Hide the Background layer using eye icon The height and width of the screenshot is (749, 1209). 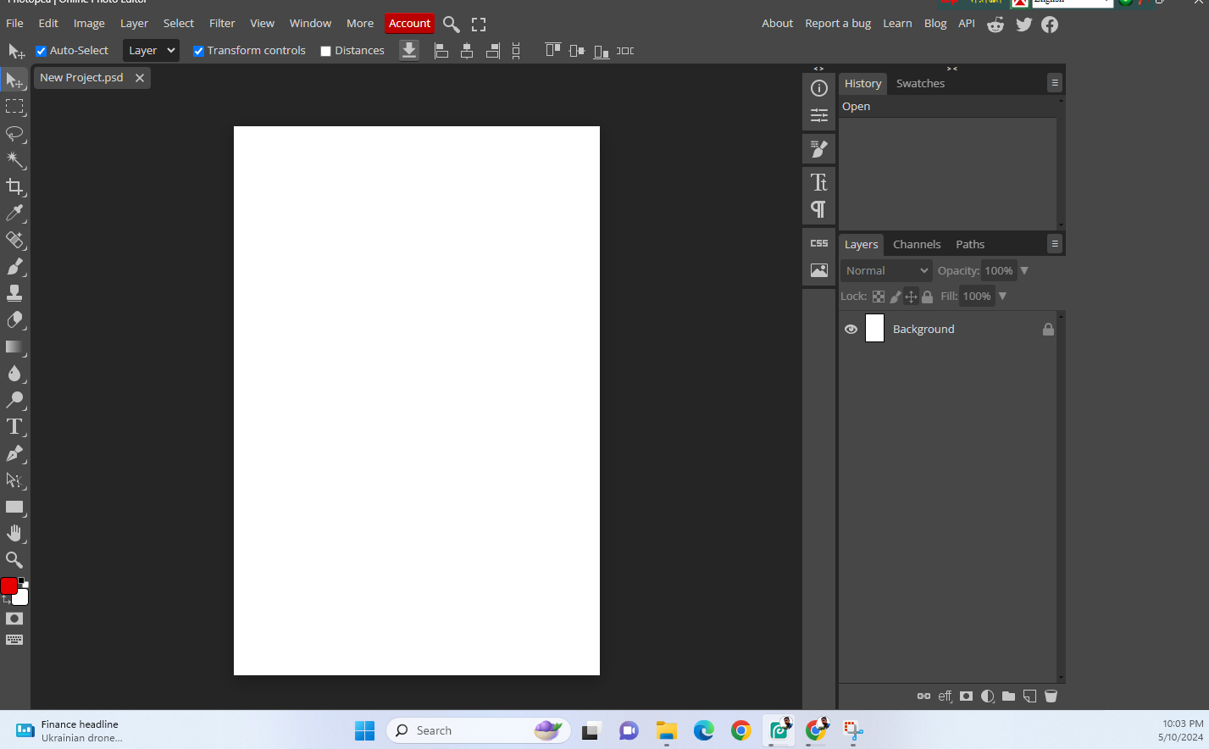(x=851, y=330)
